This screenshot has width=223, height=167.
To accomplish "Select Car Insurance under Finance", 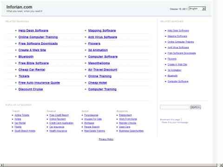I will [57, 127].
